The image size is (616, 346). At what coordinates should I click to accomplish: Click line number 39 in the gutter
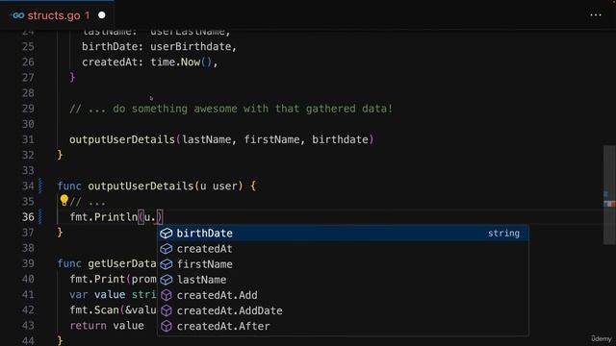[28, 263]
